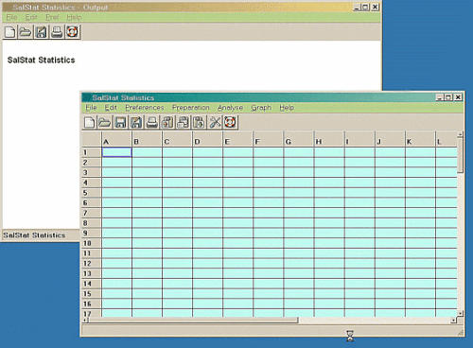Screen dimensions: 473x348
Task: Select column I header
Action: tap(359, 139)
